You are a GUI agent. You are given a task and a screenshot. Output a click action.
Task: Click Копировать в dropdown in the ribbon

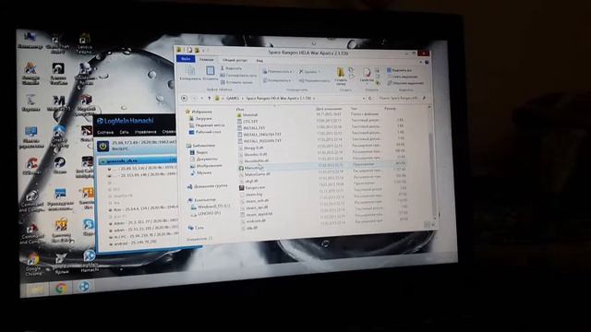tap(278, 80)
